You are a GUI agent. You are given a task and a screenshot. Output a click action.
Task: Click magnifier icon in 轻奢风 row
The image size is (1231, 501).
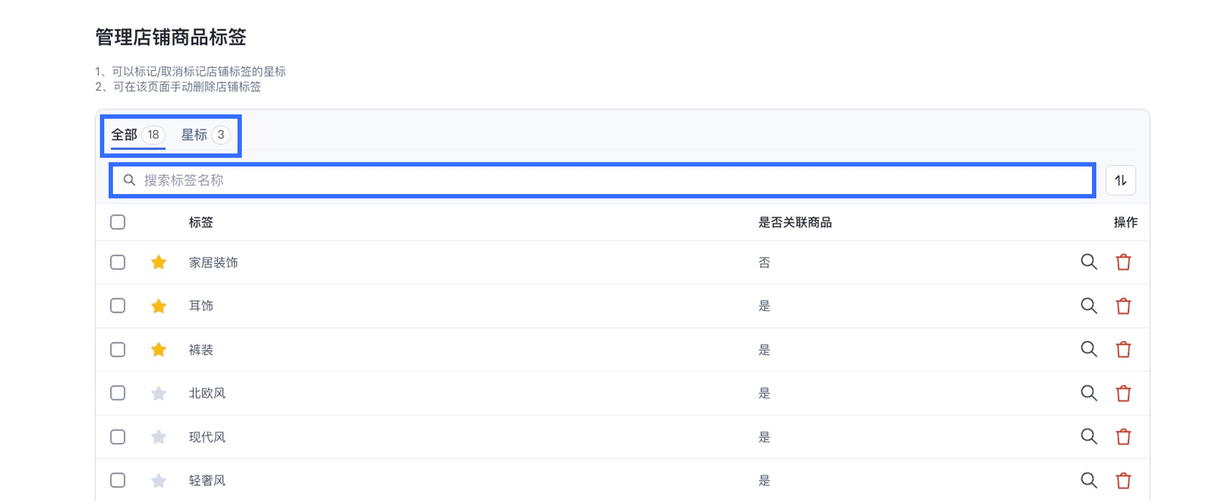click(x=1088, y=480)
